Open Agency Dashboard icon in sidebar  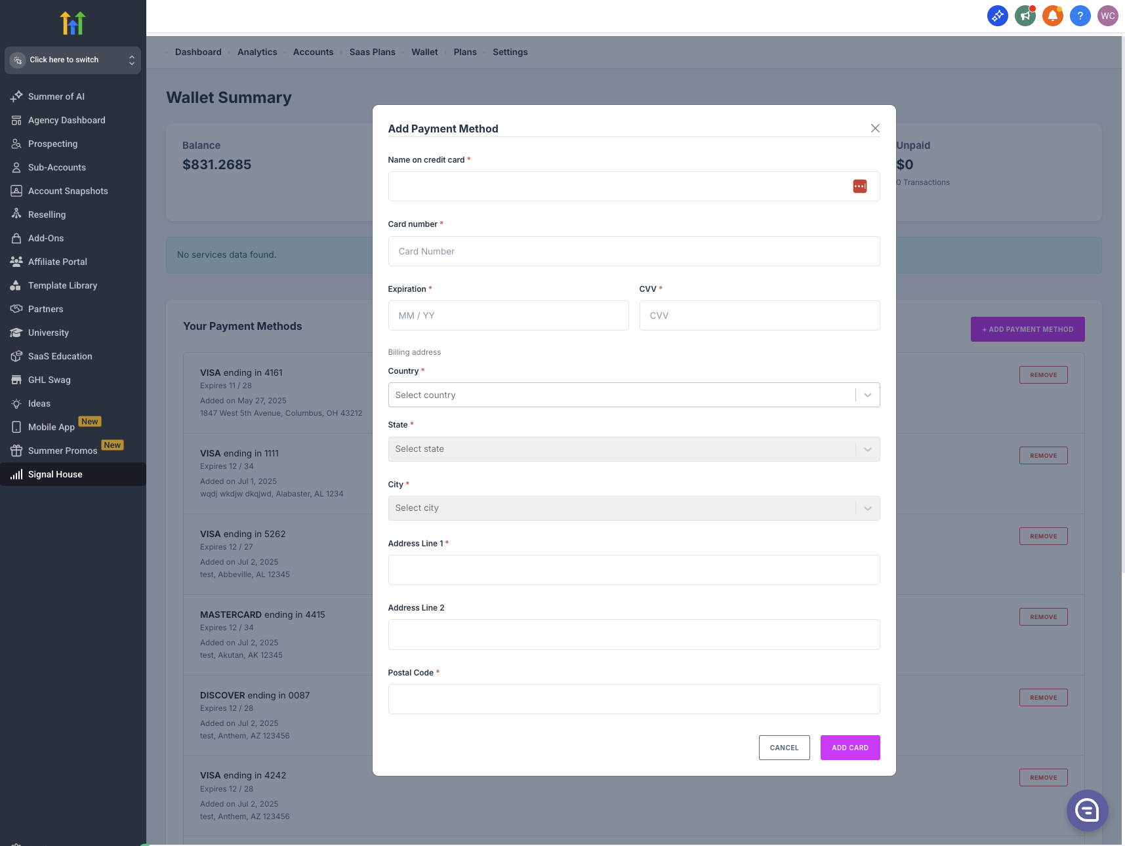(x=16, y=120)
